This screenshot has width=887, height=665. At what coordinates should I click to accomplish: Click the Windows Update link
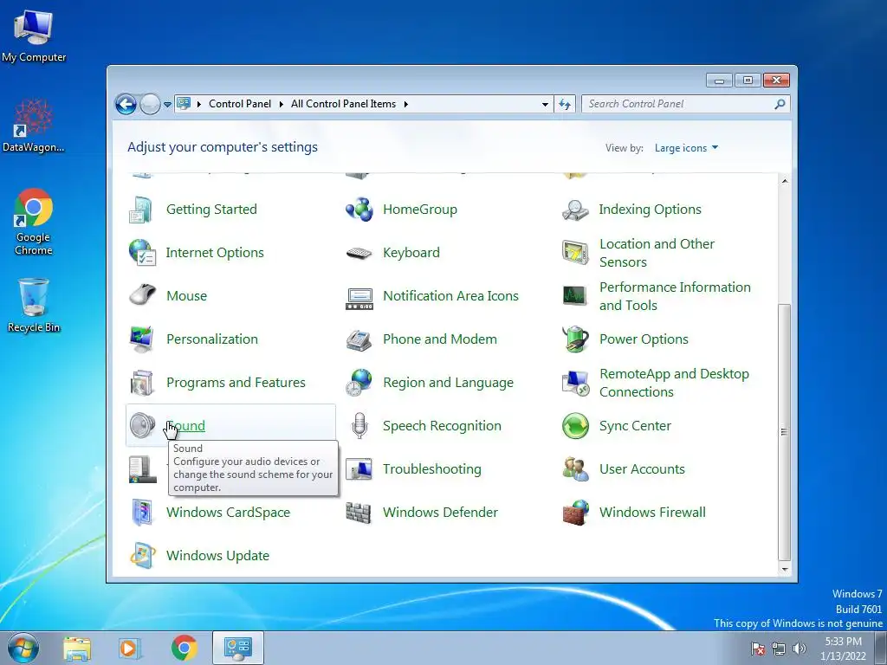click(217, 556)
